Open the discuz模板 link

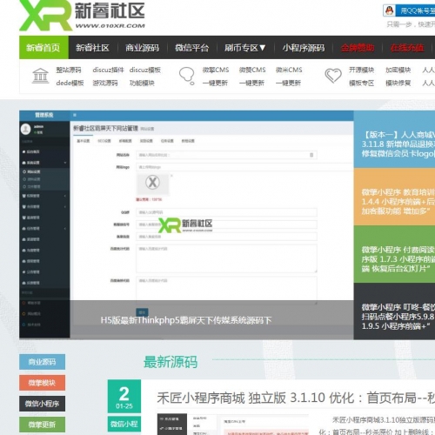(x=145, y=70)
